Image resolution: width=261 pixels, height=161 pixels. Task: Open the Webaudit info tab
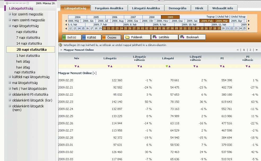coord(223,8)
